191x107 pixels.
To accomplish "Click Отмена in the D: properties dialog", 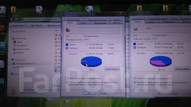I will [x=174, y=93].
